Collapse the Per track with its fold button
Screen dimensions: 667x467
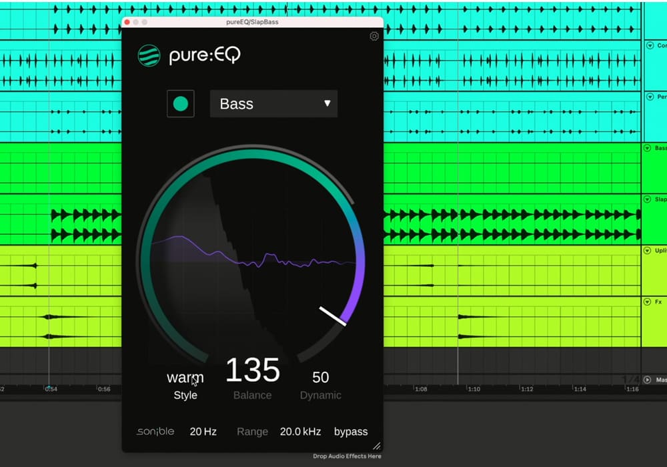(x=650, y=97)
